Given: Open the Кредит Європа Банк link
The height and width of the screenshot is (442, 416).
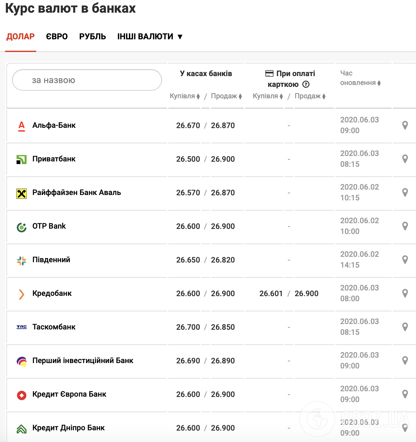Looking at the screenshot, I should point(69,394).
